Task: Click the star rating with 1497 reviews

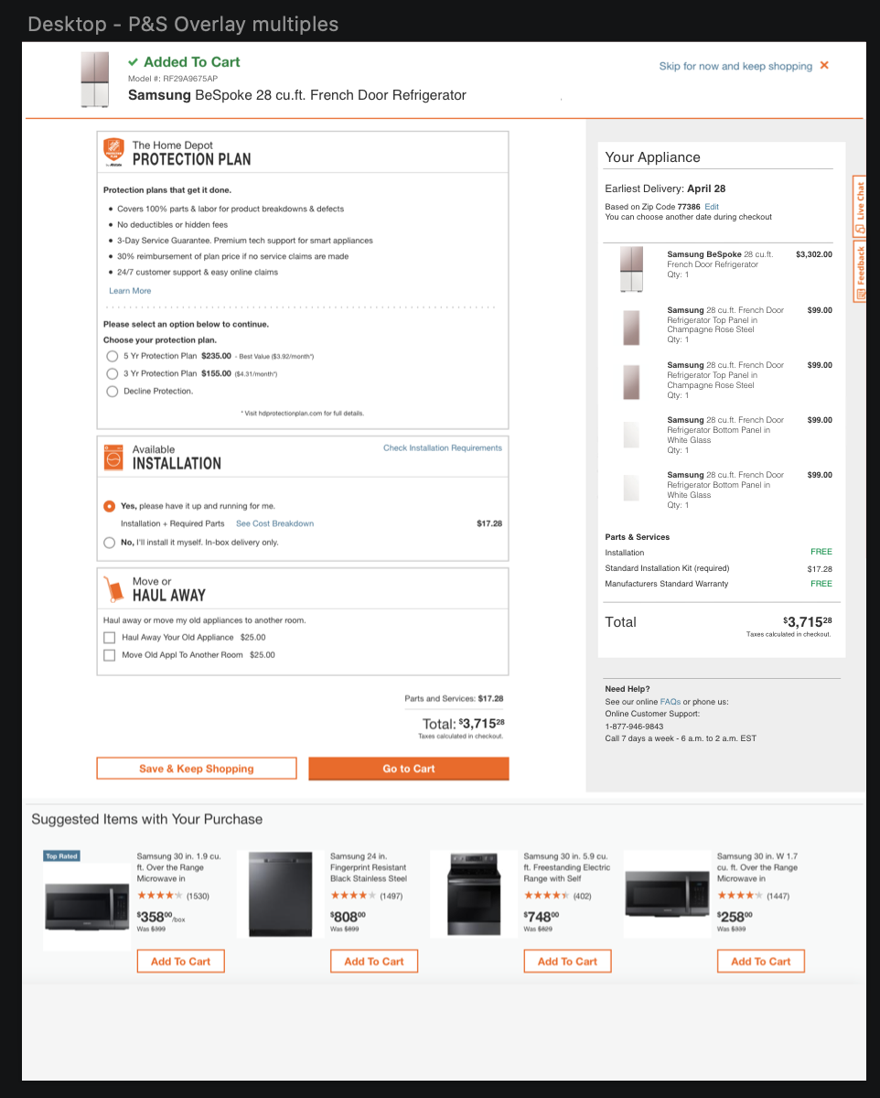Action: [353, 896]
